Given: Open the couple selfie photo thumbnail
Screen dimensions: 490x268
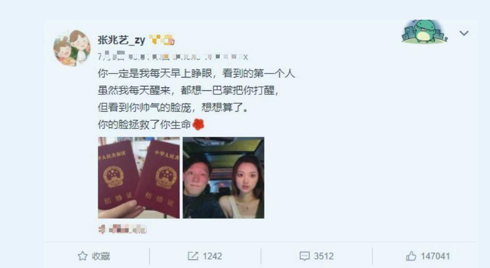Looking at the screenshot, I should click(223, 178).
